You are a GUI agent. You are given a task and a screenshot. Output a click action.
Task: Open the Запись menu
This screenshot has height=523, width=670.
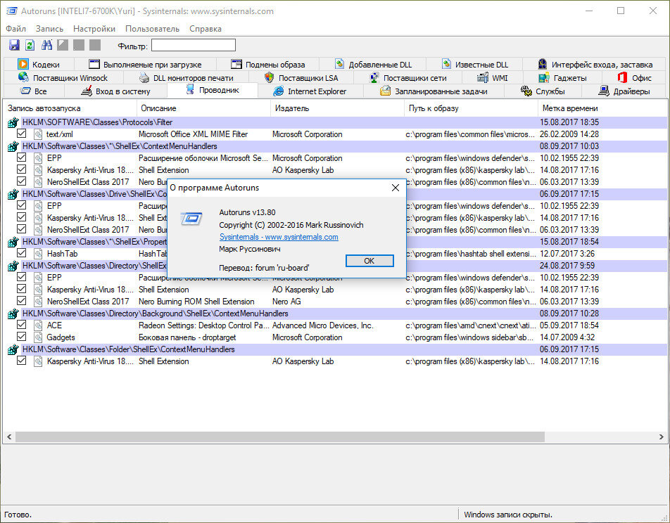point(49,29)
